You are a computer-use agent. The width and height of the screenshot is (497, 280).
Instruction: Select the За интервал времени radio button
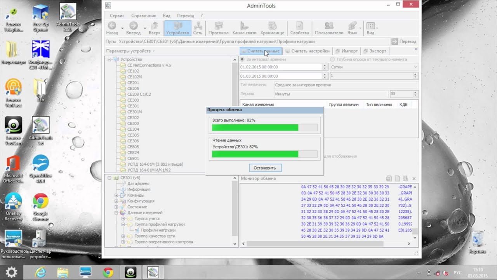243,59
